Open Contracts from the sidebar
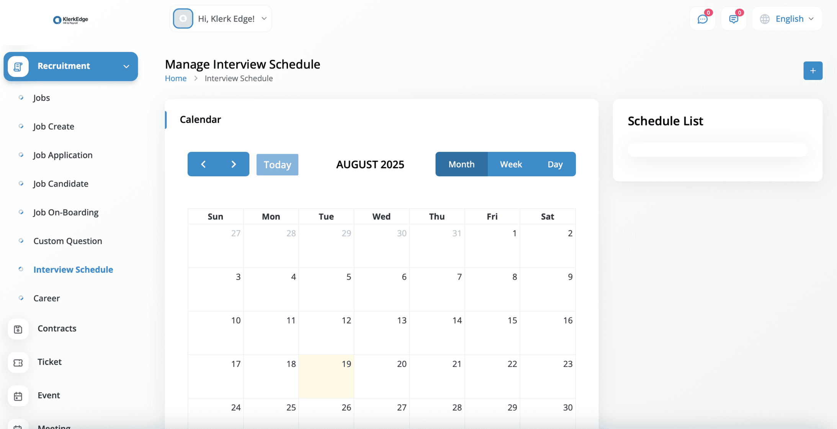Viewport: 837px width, 429px height. pos(57,328)
